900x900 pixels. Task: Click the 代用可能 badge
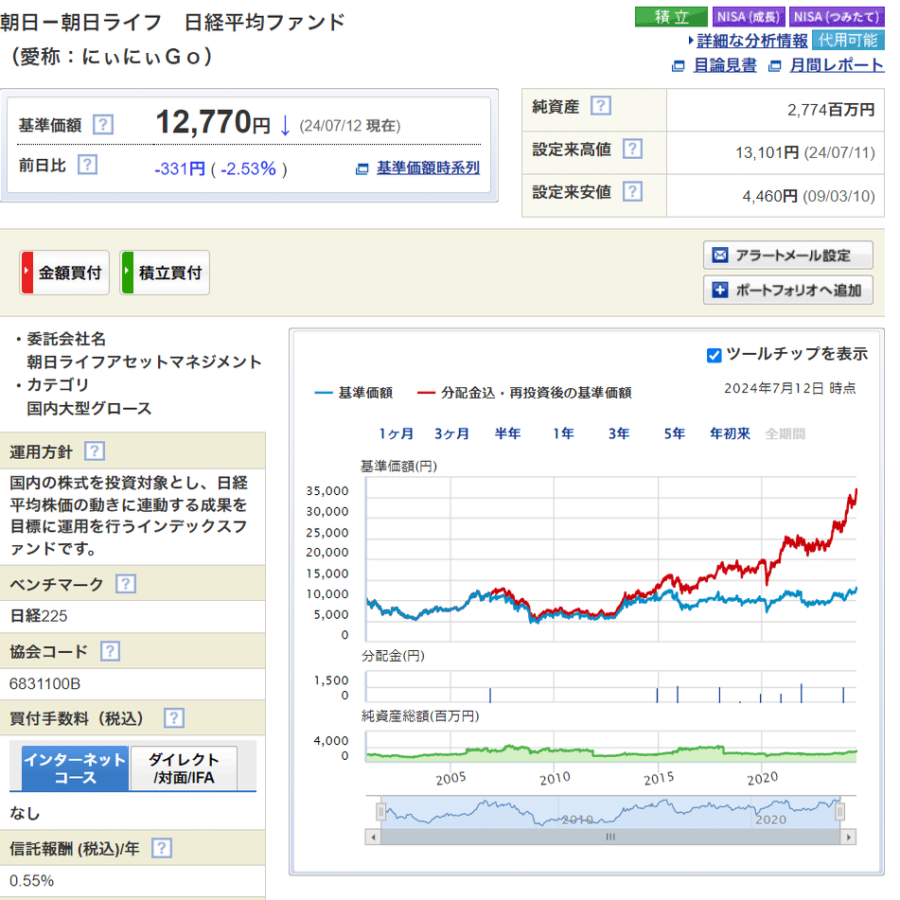[848, 41]
